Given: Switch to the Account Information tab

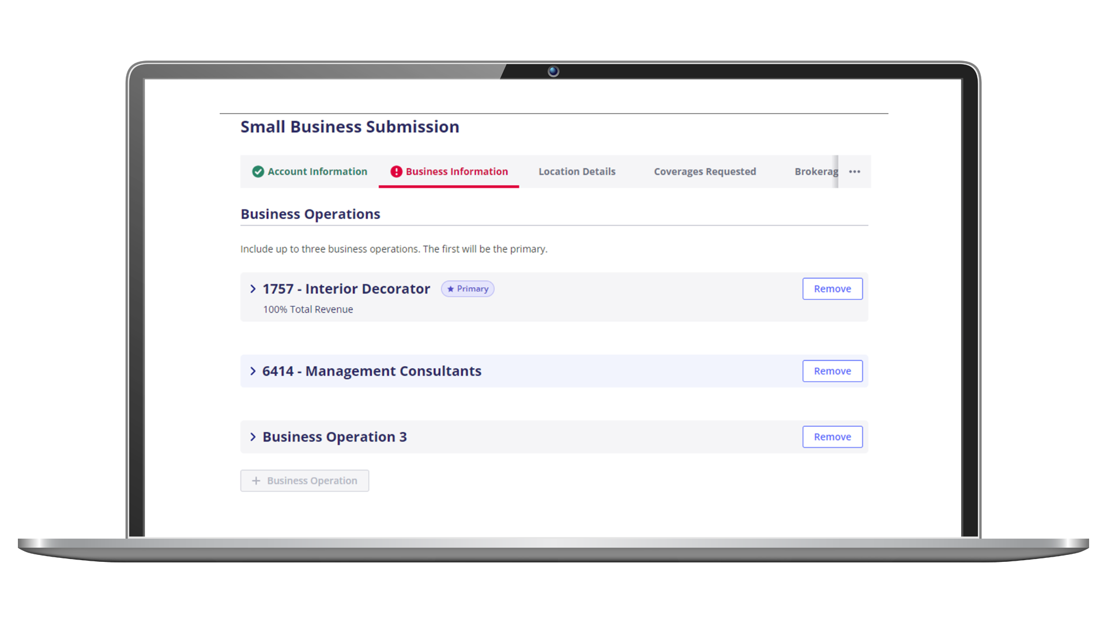Looking at the screenshot, I should pyautogui.click(x=317, y=171).
